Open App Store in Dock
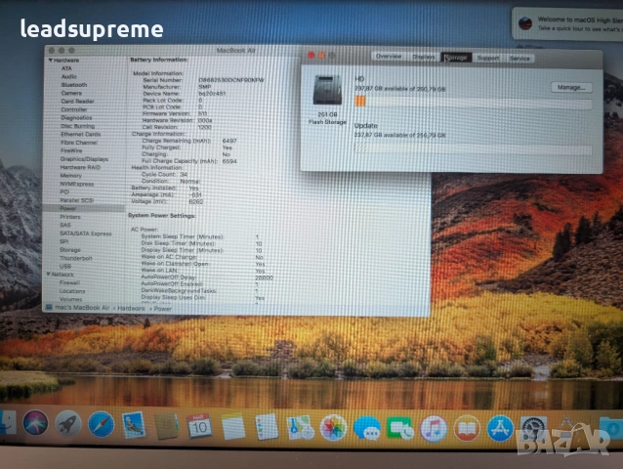623x469 pixels. pos(500,429)
